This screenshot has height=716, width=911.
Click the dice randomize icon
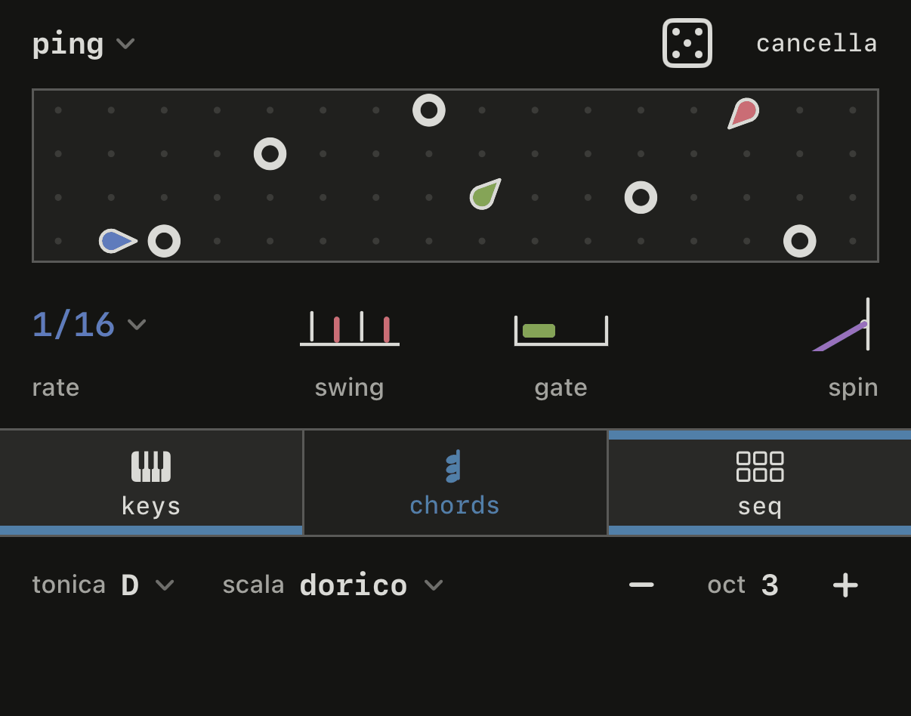coord(687,43)
